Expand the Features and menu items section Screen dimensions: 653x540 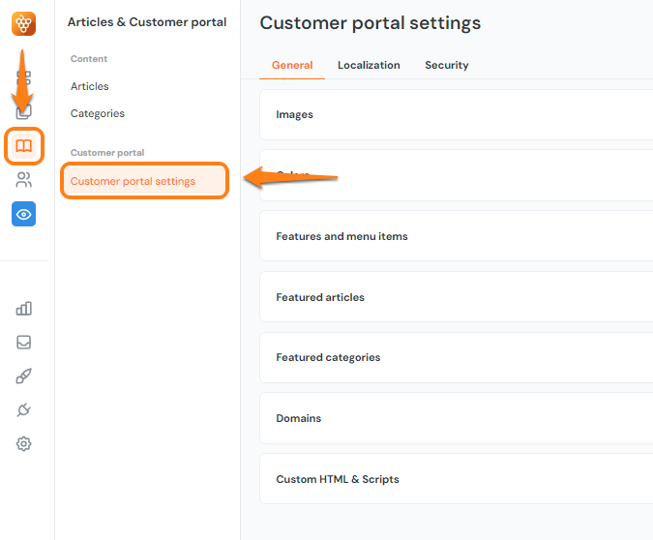coord(456,236)
